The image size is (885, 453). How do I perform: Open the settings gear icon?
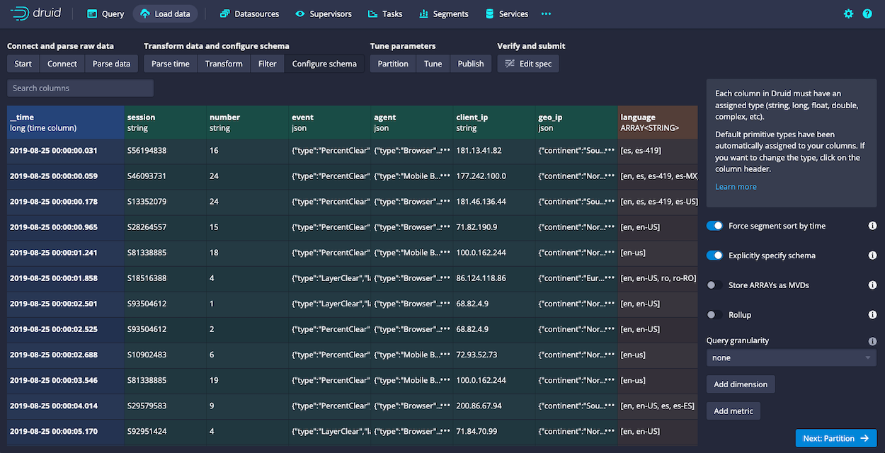point(848,13)
